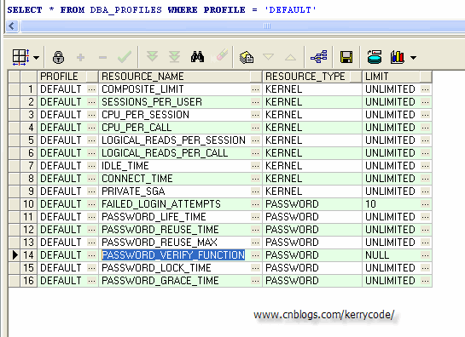Click the grid view mode icon
Image resolution: width=465 pixels, height=337 pixels.
pyautogui.click(x=20, y=57)
